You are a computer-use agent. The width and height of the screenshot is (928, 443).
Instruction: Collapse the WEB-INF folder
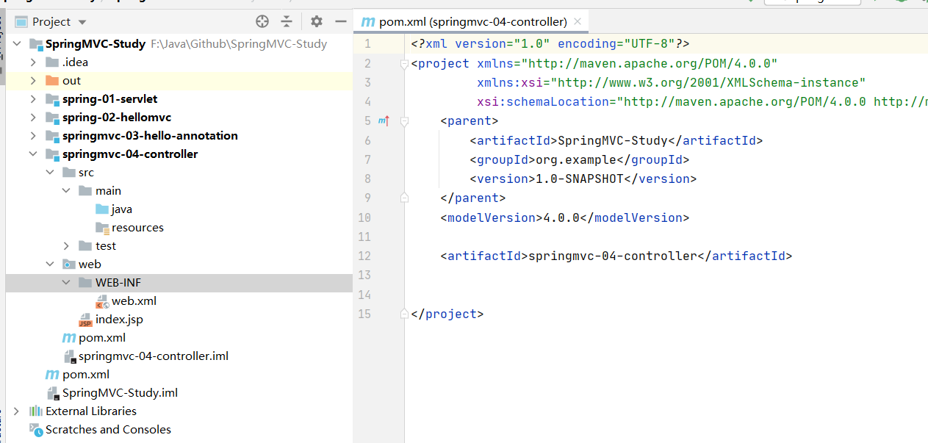(x=66, y=283)
